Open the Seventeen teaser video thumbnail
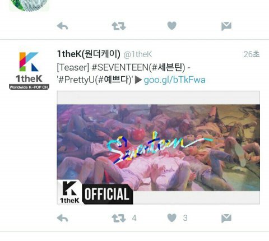The width and height of the screenshot is (269, 241). [158, 147]
